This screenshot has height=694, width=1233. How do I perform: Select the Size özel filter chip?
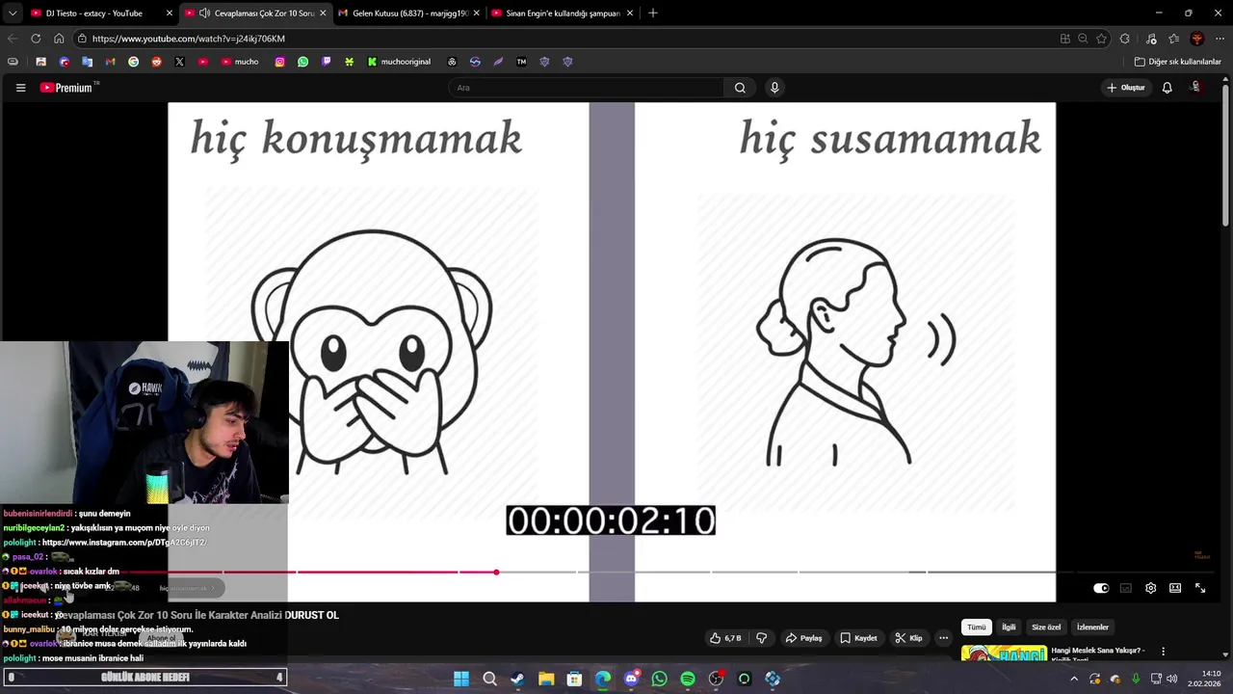pos(1046,627)
